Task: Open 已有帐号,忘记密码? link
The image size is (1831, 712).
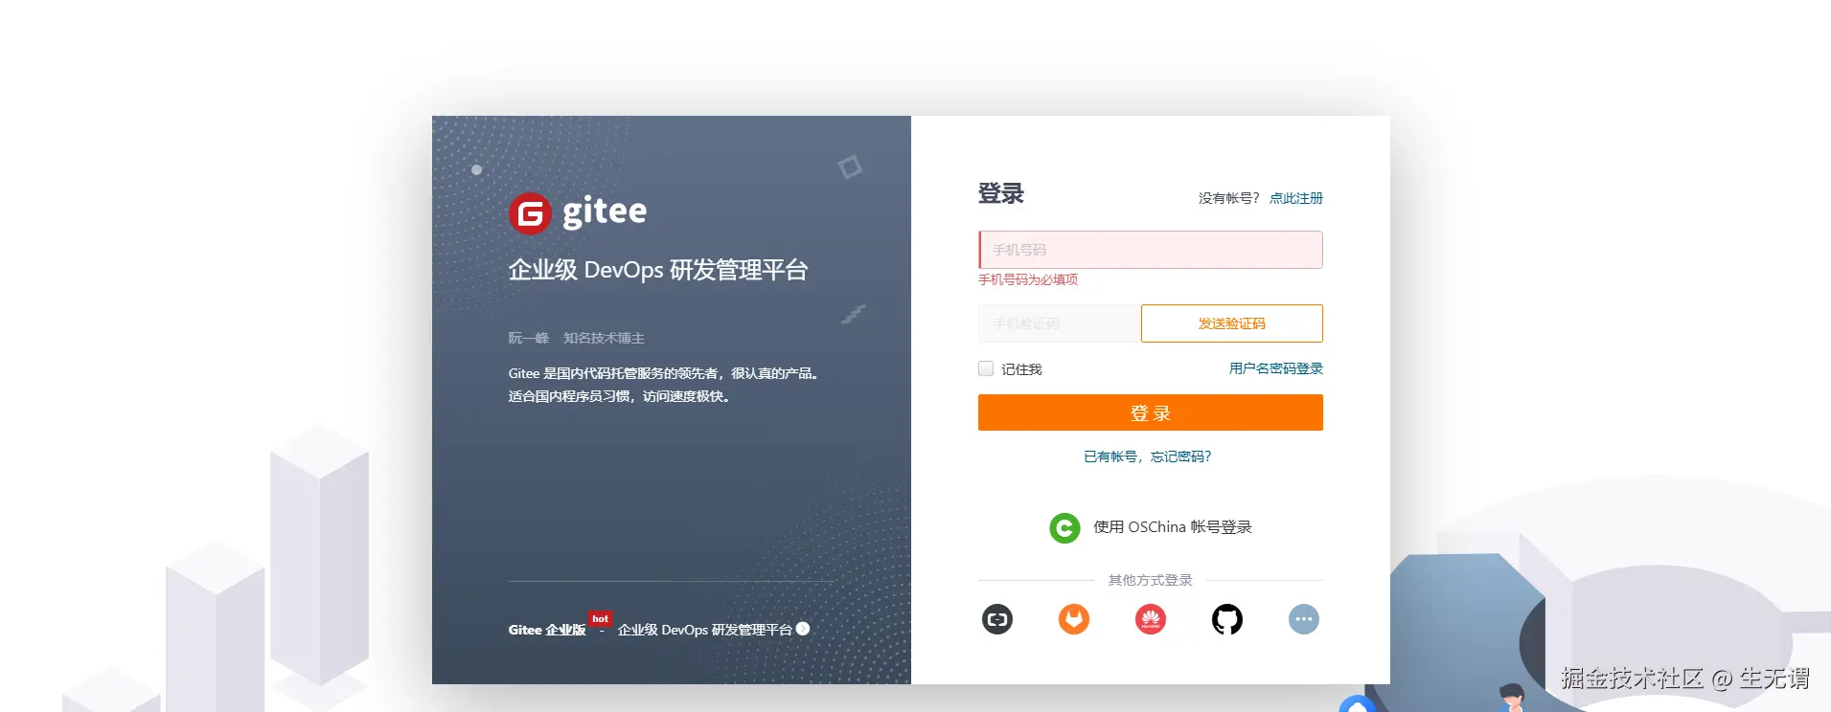Action: click(x=1148, y=456)
